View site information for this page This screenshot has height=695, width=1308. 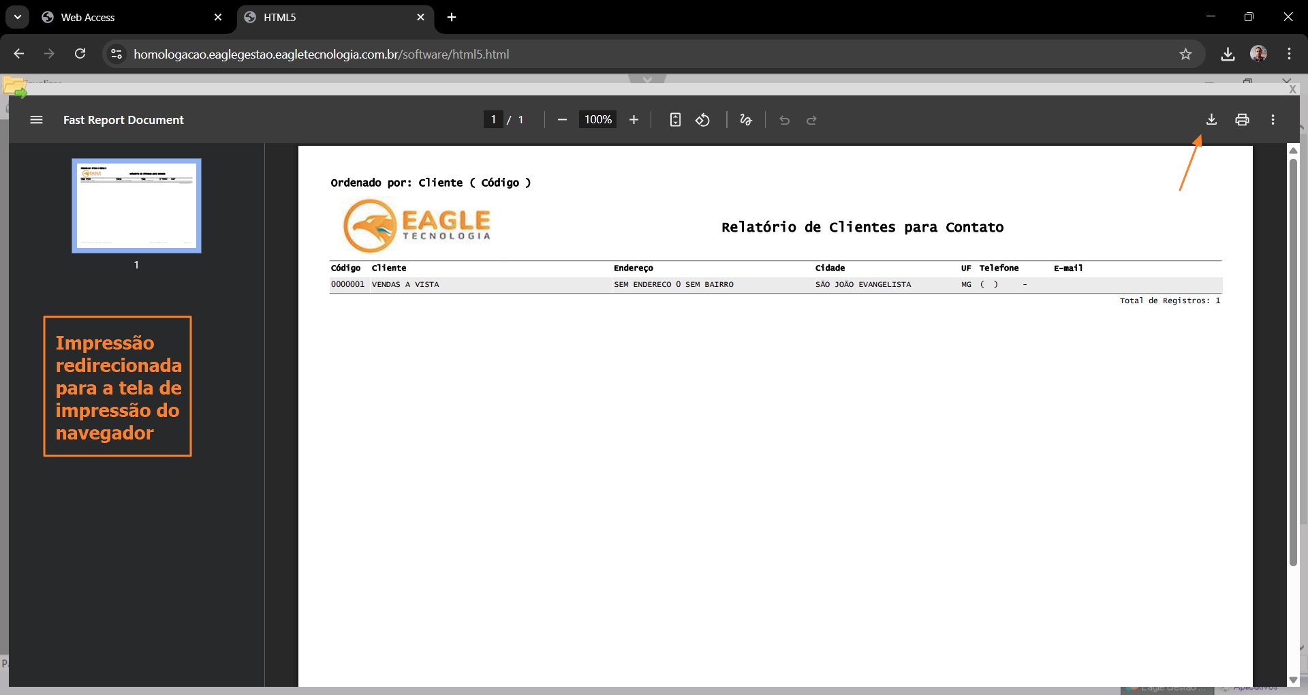pos(116,54)
